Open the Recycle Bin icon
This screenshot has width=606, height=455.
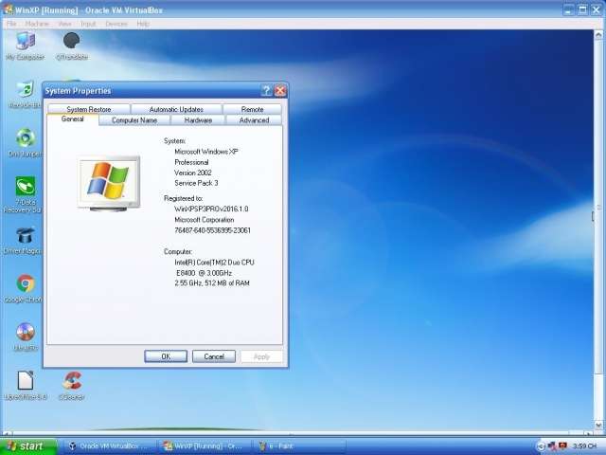click(25, 90)
